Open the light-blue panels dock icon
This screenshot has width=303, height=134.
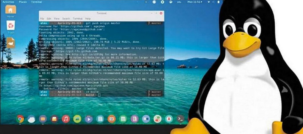(146, 119)
